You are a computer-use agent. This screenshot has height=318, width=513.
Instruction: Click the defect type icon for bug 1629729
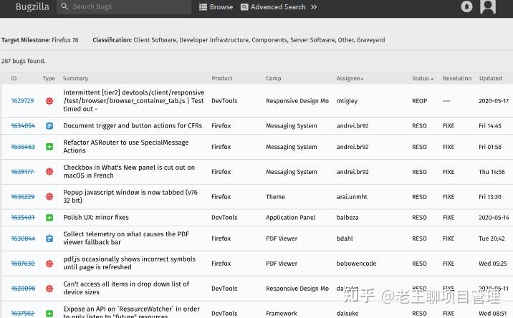click(49, 101)
